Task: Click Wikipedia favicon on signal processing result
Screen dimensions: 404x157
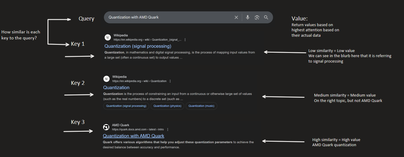Action: click(108, 37)
